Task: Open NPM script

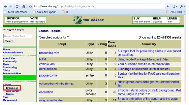Action: click(43, 59)
